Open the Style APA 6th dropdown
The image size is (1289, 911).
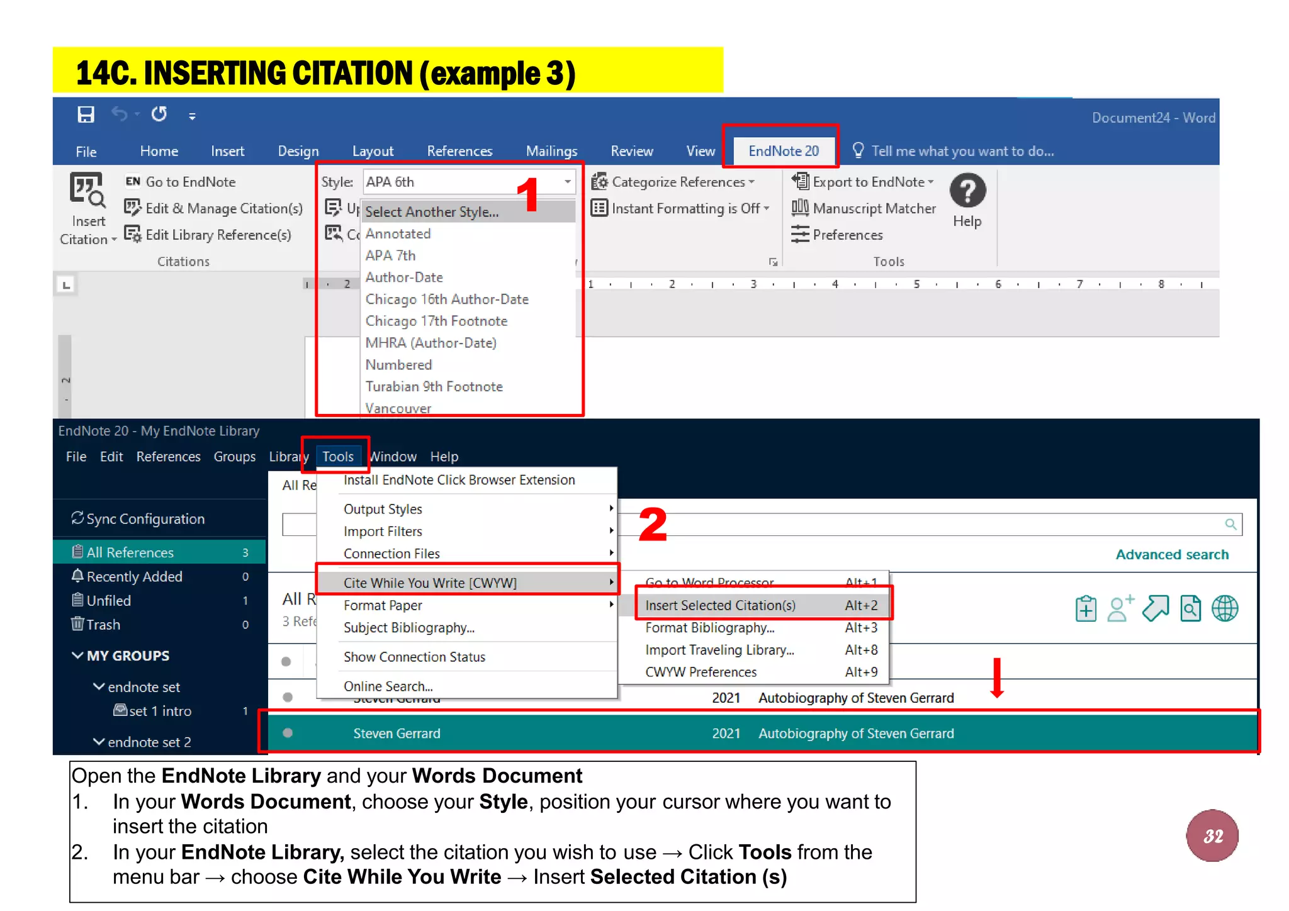pyautogui.click(x=567, y=182)
